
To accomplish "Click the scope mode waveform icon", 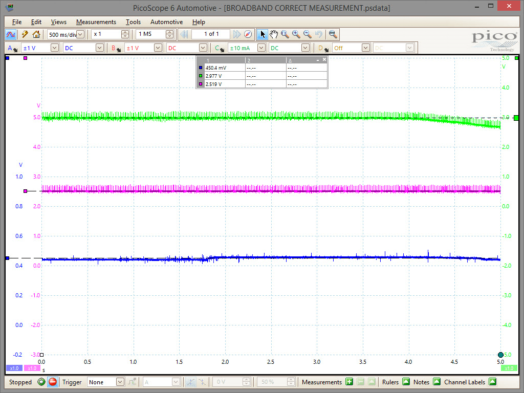I will (11, 34).
